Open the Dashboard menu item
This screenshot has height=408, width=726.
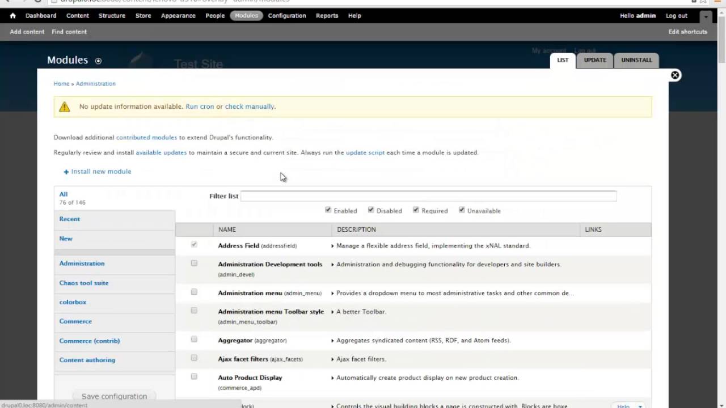point(41,16)
